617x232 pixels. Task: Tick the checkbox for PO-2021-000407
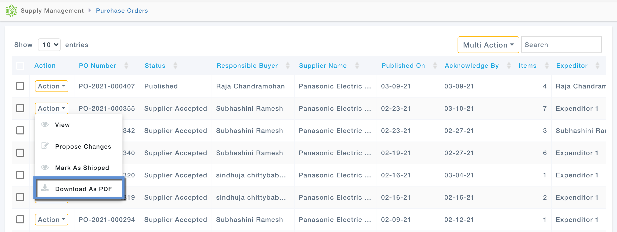(20, 86)
